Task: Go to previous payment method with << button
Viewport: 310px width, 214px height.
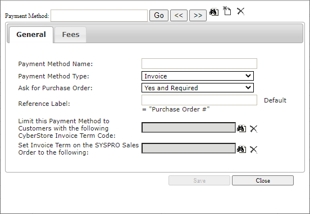Action: click(x=179, y=15)
